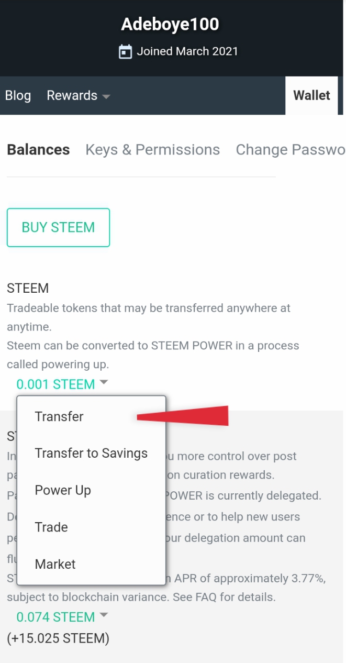The width and height of the screenshot is (346, 663).
Task: Click the calendar icon beside Joined March 2021
Action: pos(125,52)
